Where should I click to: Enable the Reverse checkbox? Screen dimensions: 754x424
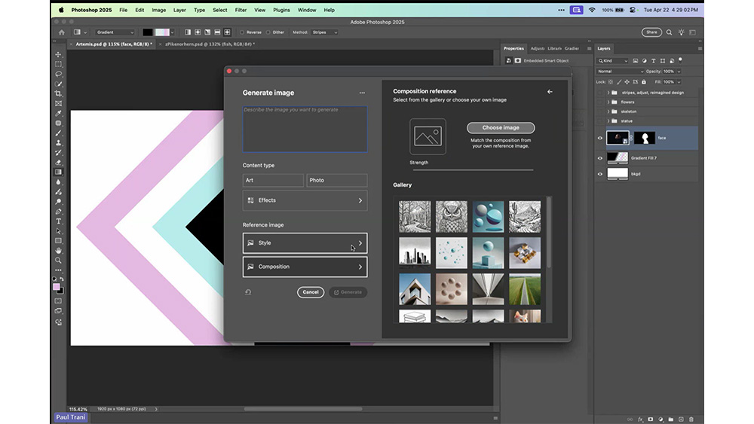242,32
